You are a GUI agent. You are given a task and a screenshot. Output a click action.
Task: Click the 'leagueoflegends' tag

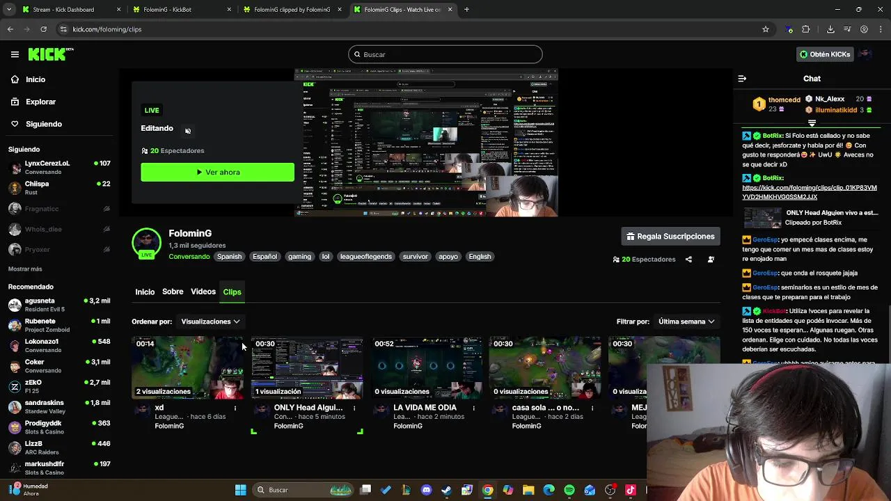(365, 257)
